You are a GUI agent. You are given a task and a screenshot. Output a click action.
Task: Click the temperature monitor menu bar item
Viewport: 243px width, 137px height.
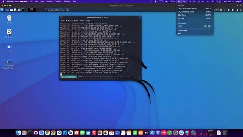coord(182,2)
